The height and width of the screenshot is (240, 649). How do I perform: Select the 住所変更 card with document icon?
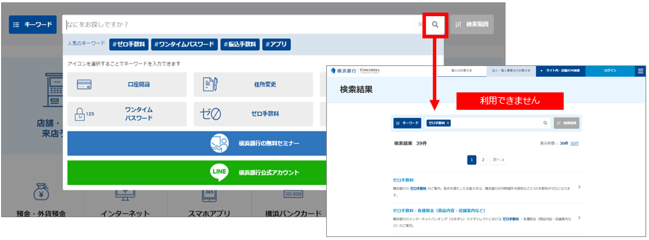click(254, 85)
